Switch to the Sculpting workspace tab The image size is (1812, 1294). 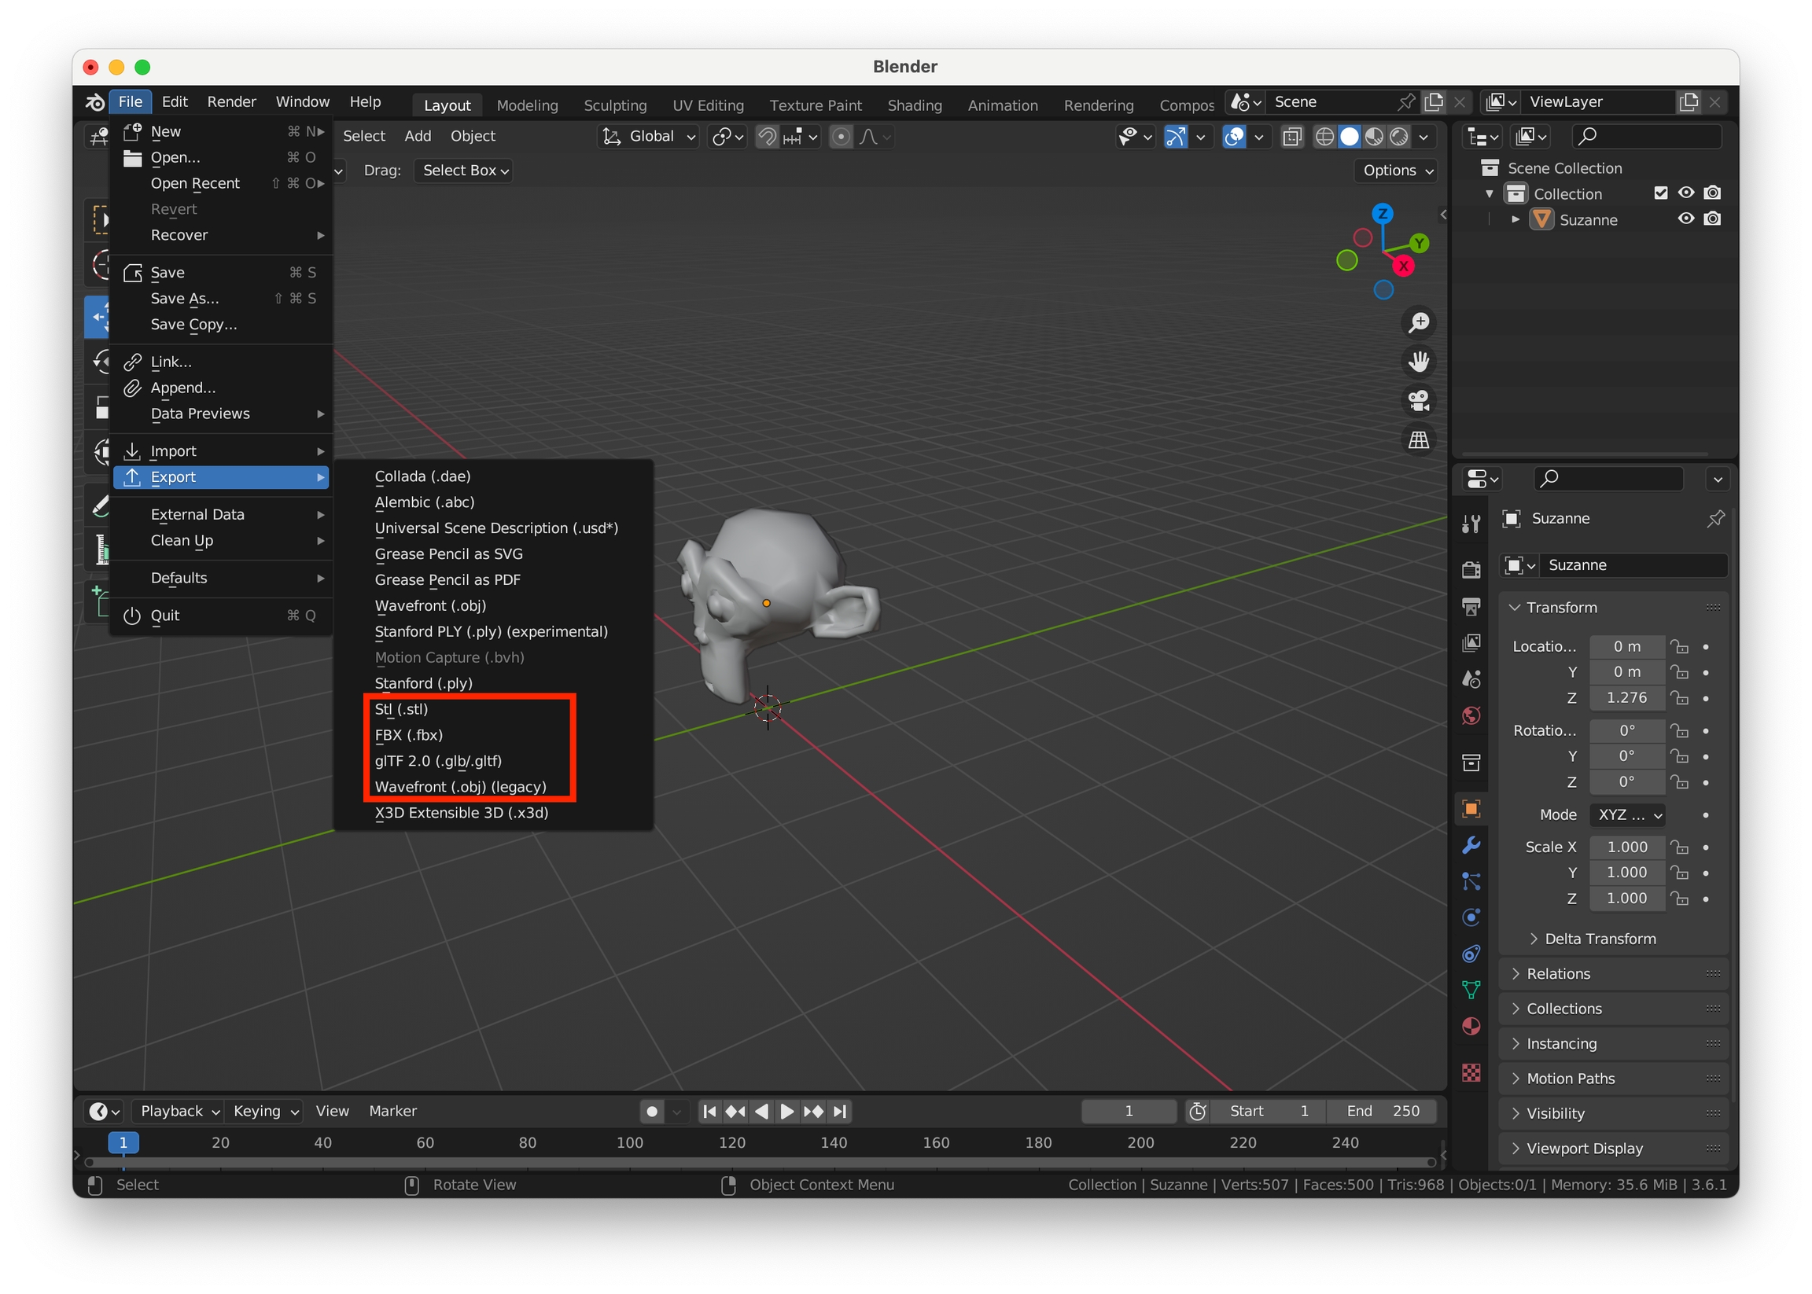pyautogui.click(x=615, y=105)
